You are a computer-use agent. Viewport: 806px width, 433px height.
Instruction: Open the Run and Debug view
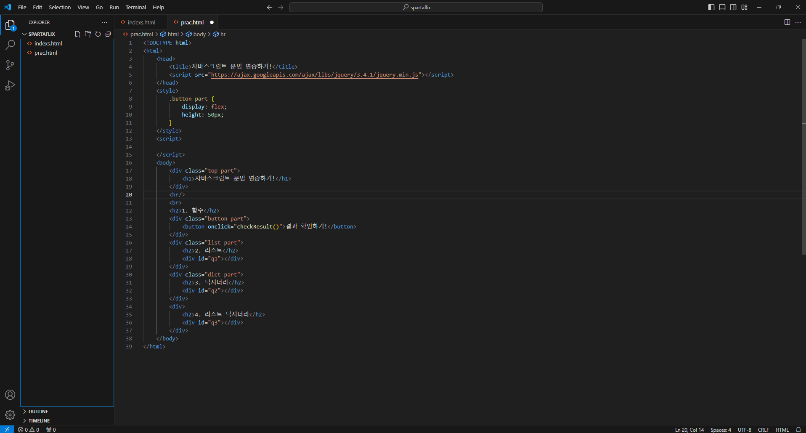click(x=10, y=85)
